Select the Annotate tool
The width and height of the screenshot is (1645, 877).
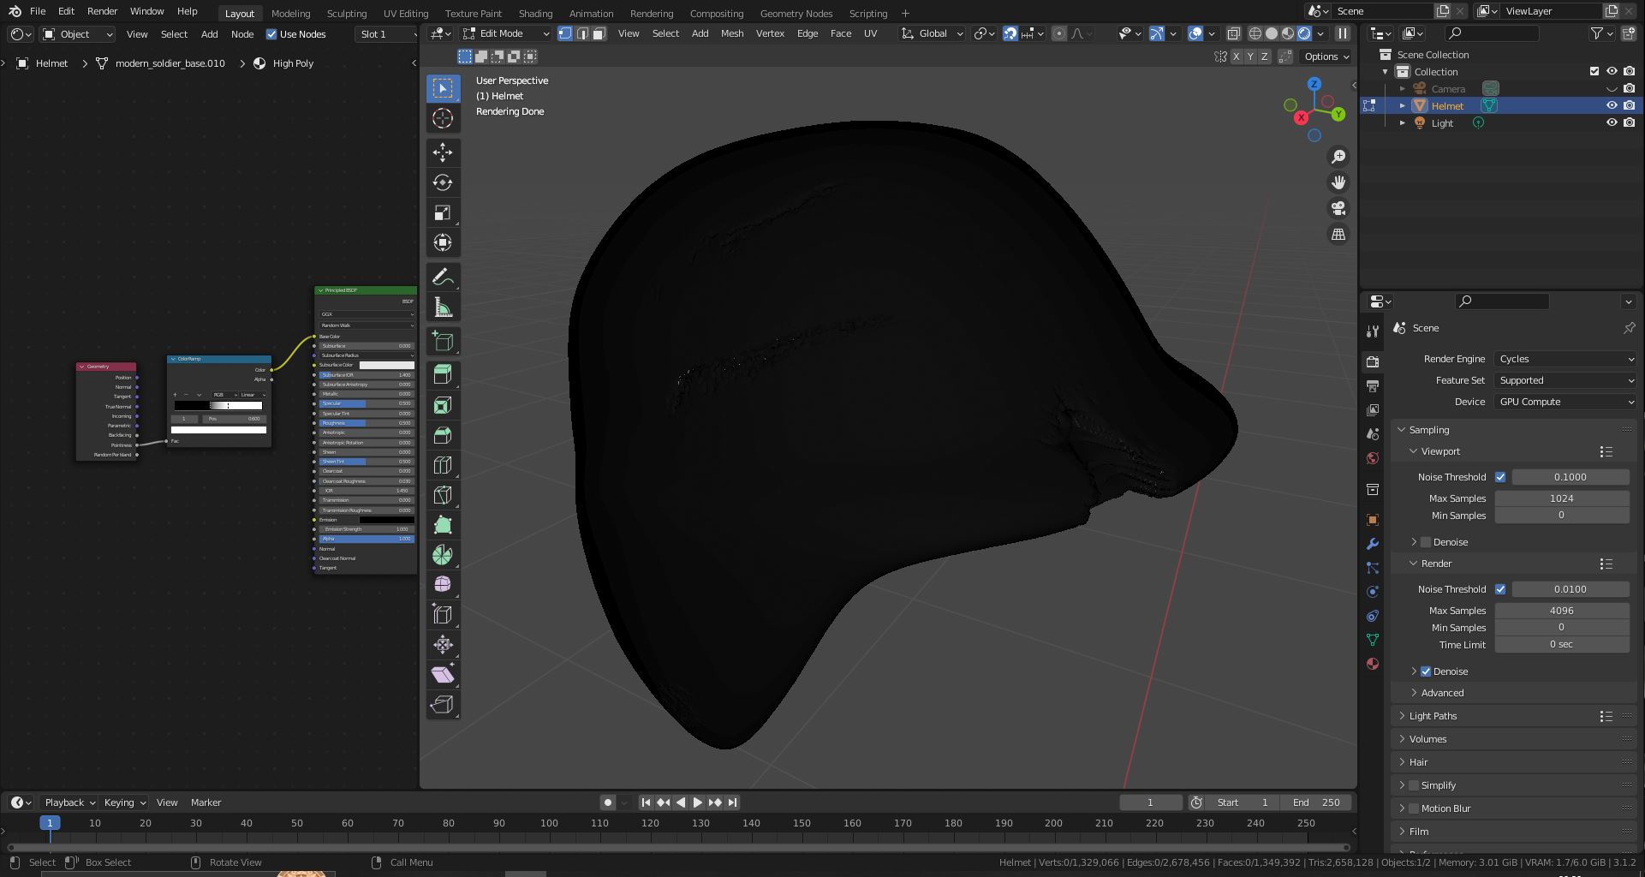pyautogui.click(x=443, y=276)
